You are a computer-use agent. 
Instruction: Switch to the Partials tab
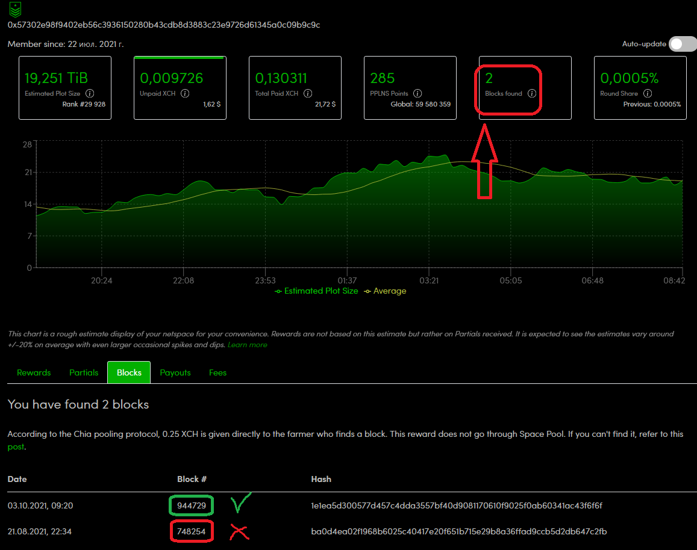click(84, 372)
